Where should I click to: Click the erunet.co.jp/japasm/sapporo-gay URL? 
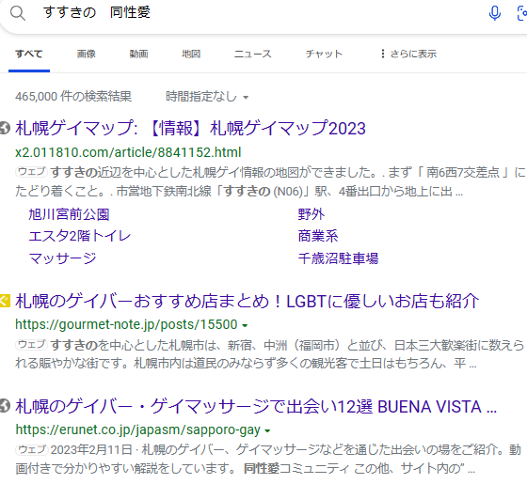click(x=137, y=429)
